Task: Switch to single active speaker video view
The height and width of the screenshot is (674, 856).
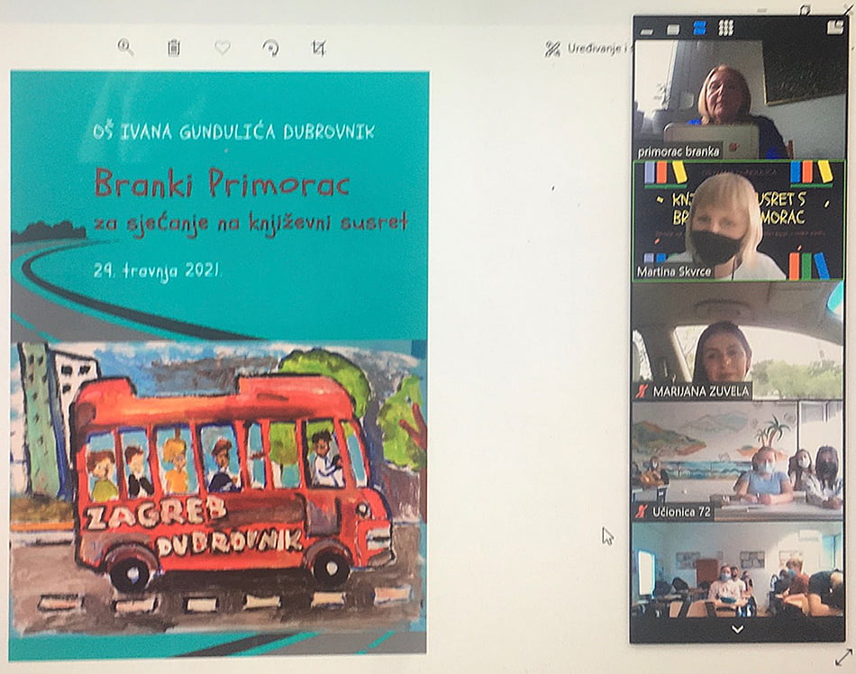Action: tap(673, 29)
